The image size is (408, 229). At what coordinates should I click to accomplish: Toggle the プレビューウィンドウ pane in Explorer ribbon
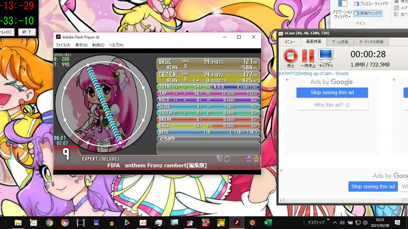tap(371, 4)
